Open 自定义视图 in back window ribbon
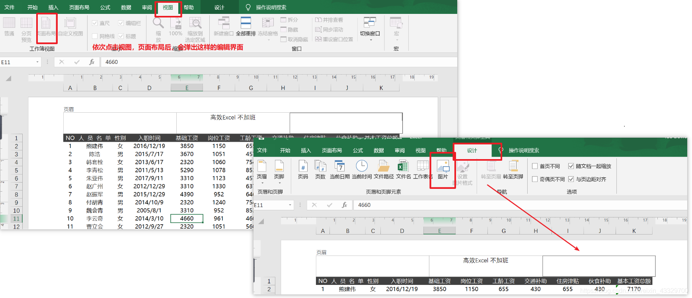 tap(70, 27)
